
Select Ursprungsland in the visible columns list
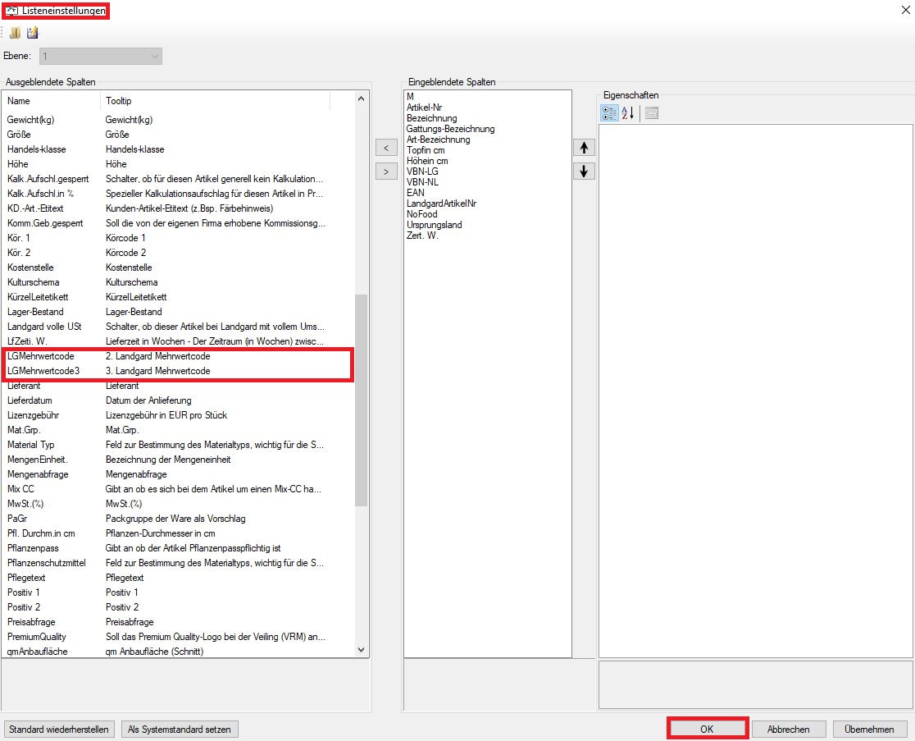(x=434, y=225)
